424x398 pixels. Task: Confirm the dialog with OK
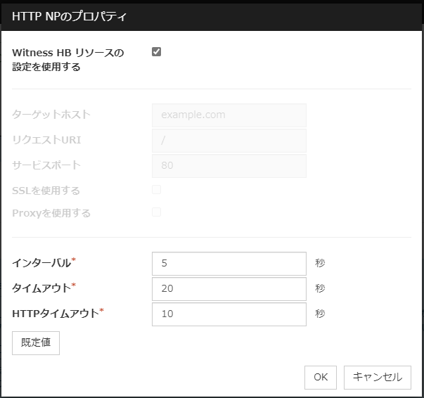(x=321, y=377)
